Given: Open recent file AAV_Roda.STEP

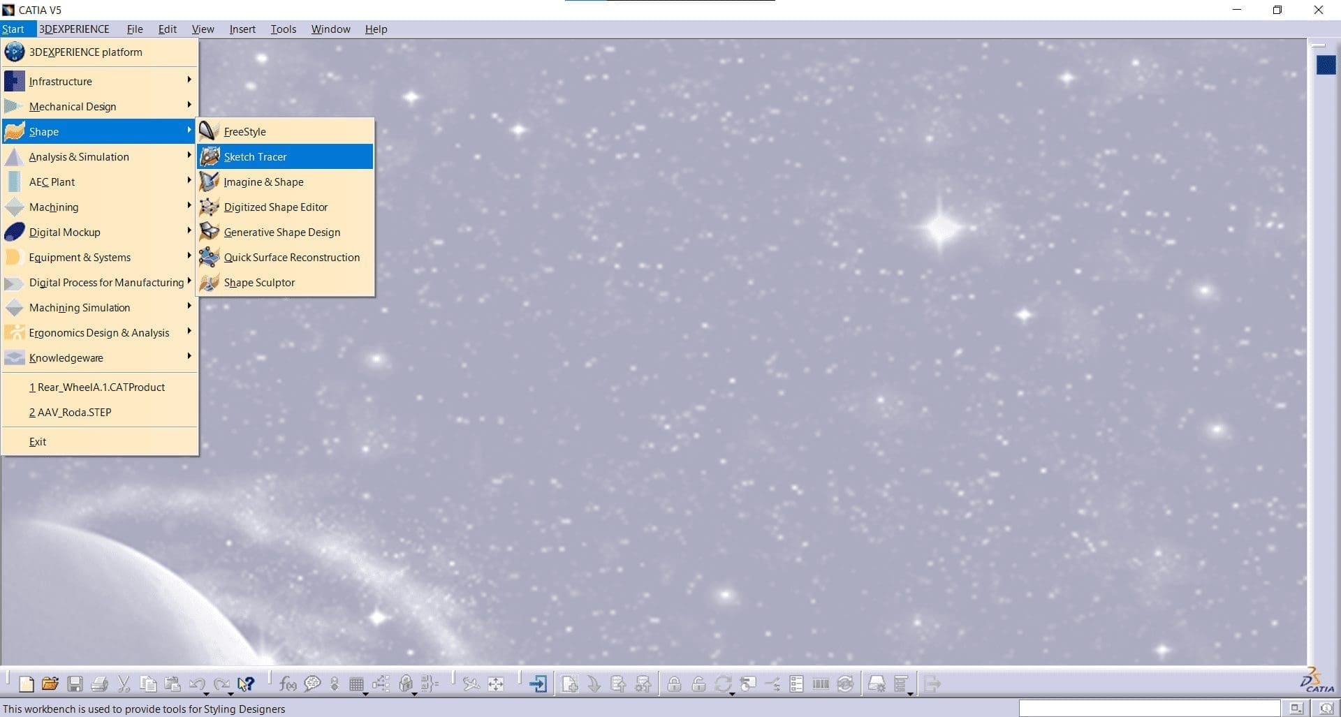Looking at the screenshot, I should click(99, 412).
